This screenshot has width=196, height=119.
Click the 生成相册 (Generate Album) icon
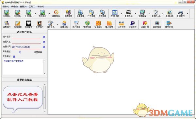point(68,13)
